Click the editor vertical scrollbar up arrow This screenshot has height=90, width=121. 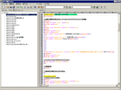[118, 13]
